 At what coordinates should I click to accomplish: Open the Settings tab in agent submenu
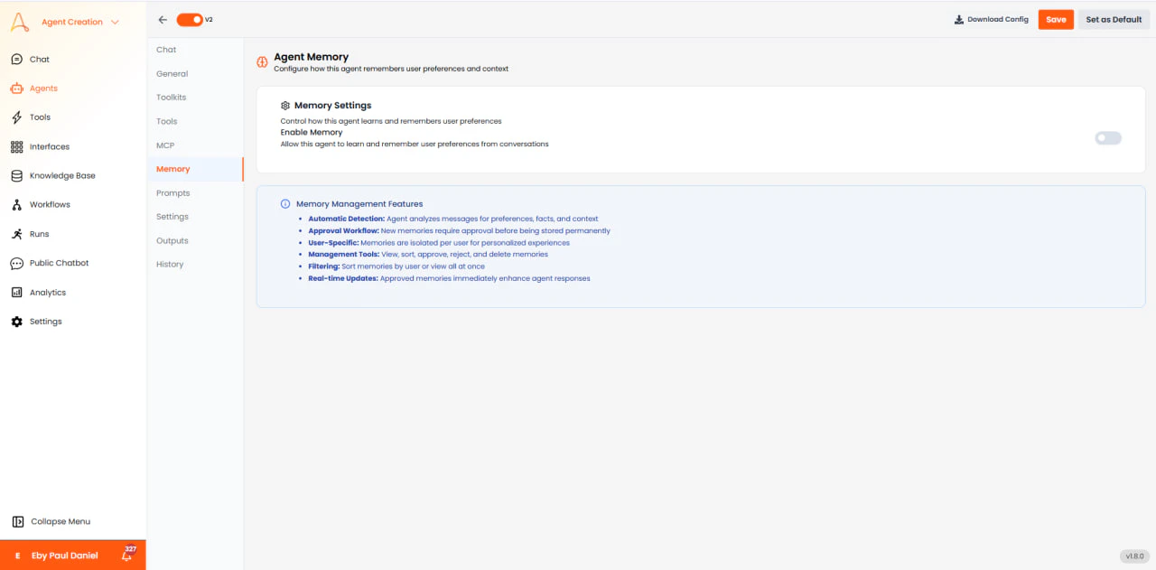[x=172, y=217]
